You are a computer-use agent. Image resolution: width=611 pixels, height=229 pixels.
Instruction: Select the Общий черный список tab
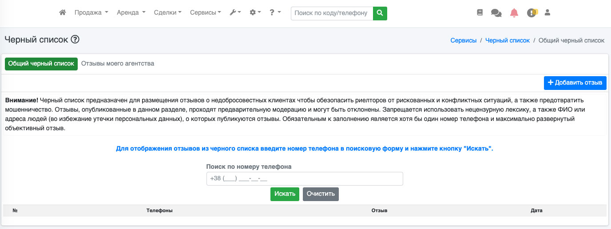(41, 64)
